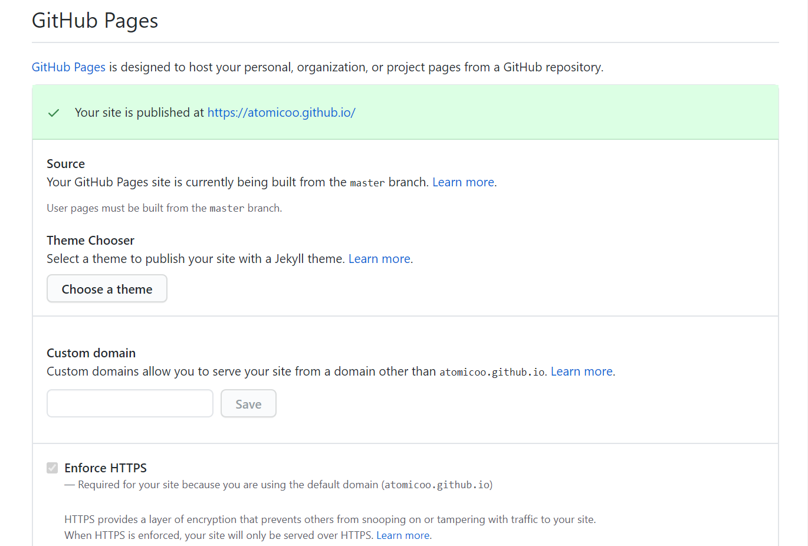Click the 'Required for your site' note
This screenshot has height=546, width=808.
(x=278, y=485)
